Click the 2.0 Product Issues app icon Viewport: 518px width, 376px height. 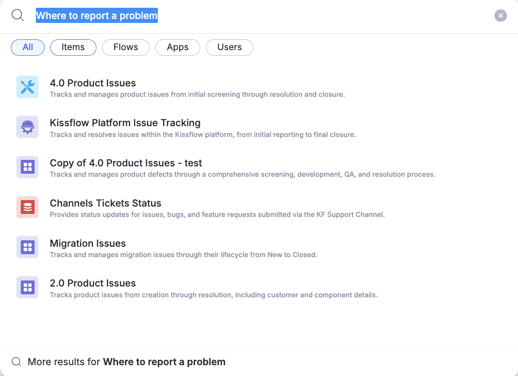pos(27,287)
